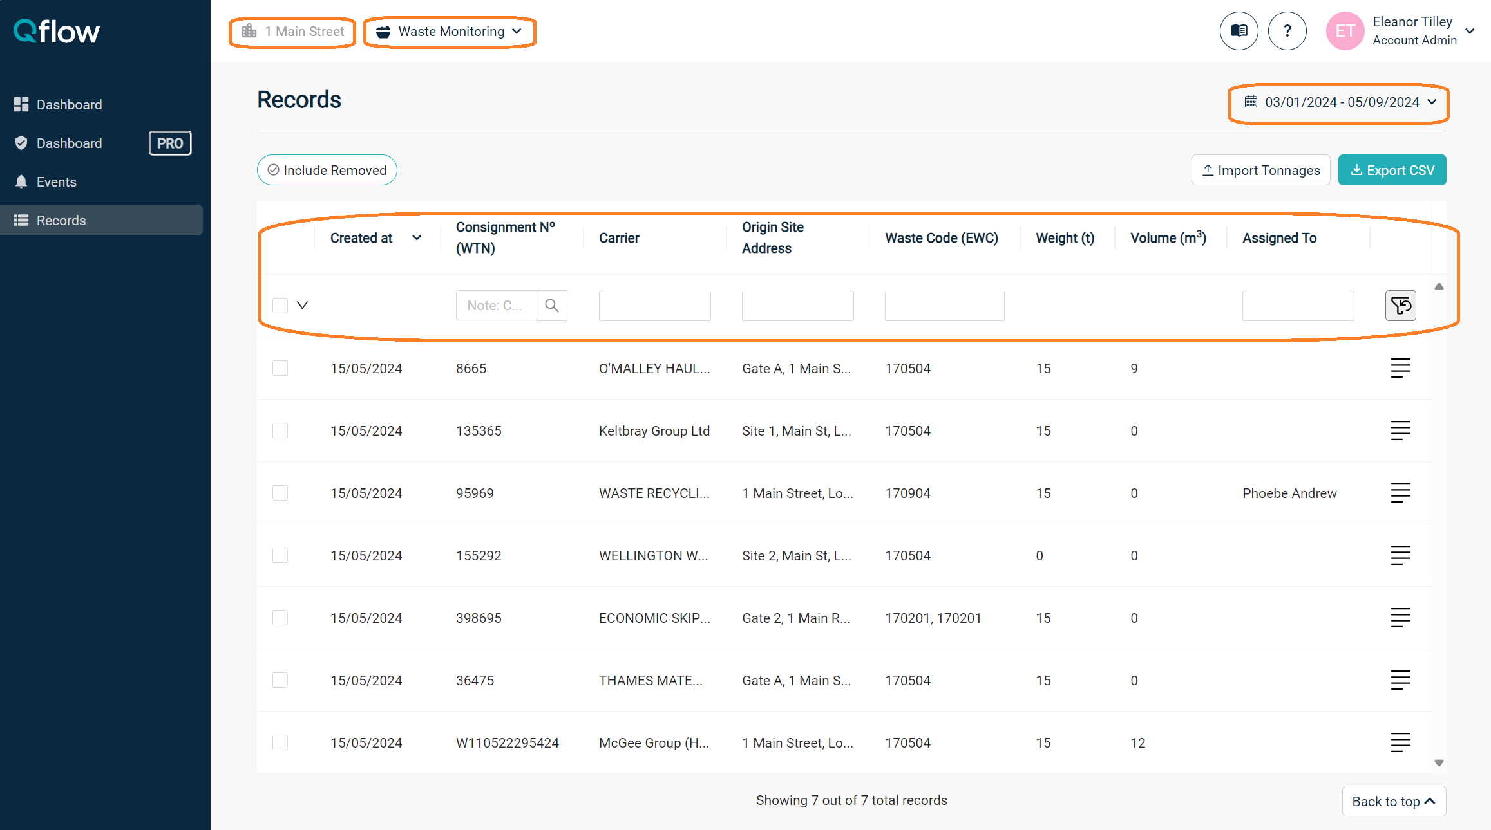Click the search magnifier in consignment filter
1491x830 pixels.
(x=552, y=306)
